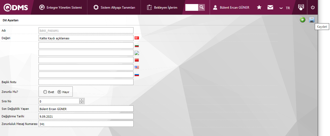The height and width of the screenshot is (136, 330).
Task: Click Değiştirme Tarihi field 9.09.2021
Action: pos(86,116)
